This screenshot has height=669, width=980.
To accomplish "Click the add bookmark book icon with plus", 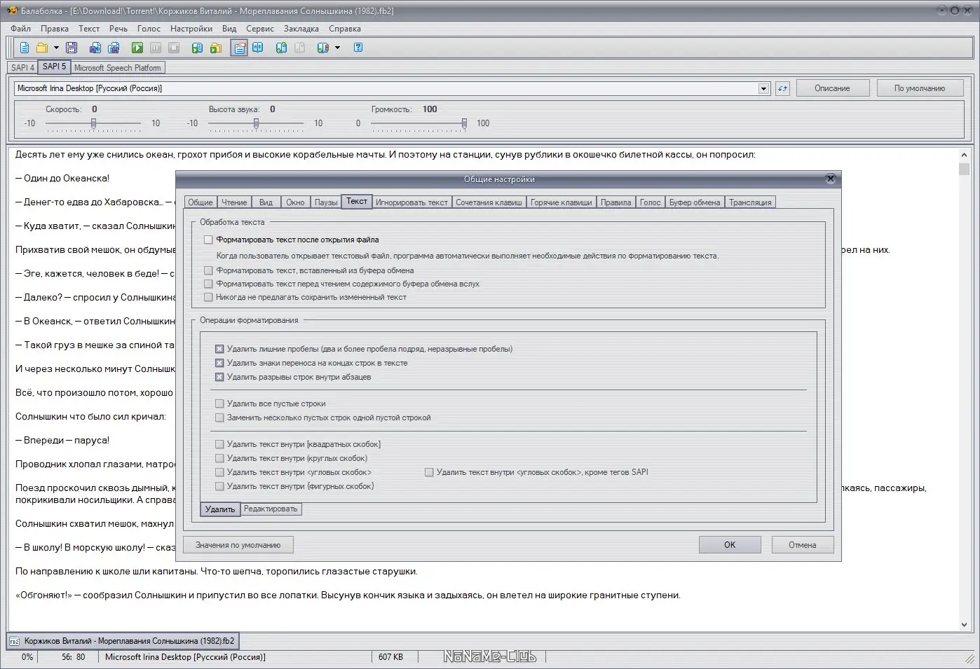I will (x=282, y=48).
